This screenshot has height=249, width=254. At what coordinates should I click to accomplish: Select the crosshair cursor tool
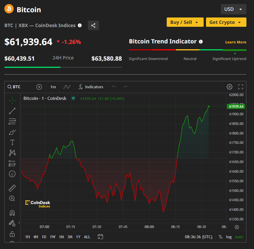pos(12,101)
